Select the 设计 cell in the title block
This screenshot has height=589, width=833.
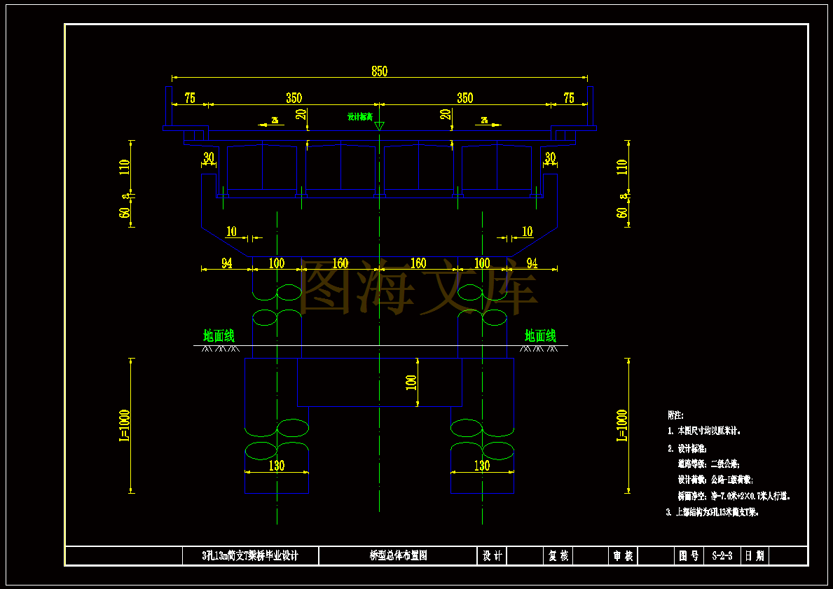coord(492,556)
